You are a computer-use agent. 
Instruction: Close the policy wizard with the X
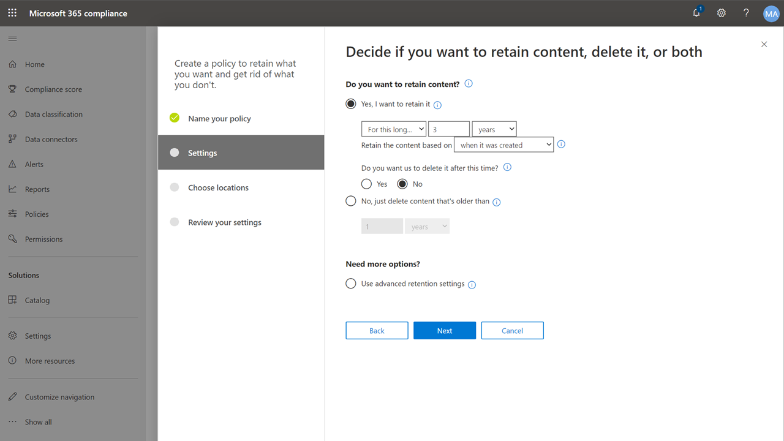click(764, 44)
